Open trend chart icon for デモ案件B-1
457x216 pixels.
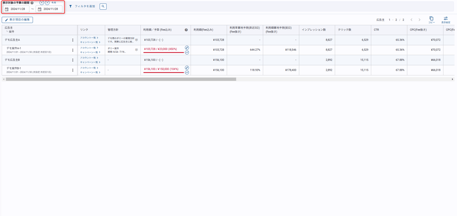click(x=187, y=73)
